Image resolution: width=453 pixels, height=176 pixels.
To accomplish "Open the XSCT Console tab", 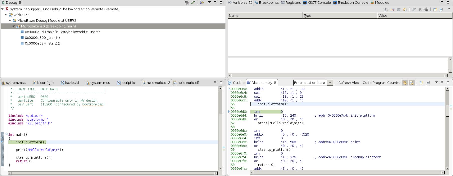I will [x=317, y=3].
